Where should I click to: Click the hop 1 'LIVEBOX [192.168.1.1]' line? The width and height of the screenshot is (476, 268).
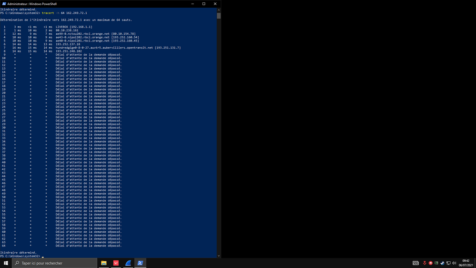[48, 27]
